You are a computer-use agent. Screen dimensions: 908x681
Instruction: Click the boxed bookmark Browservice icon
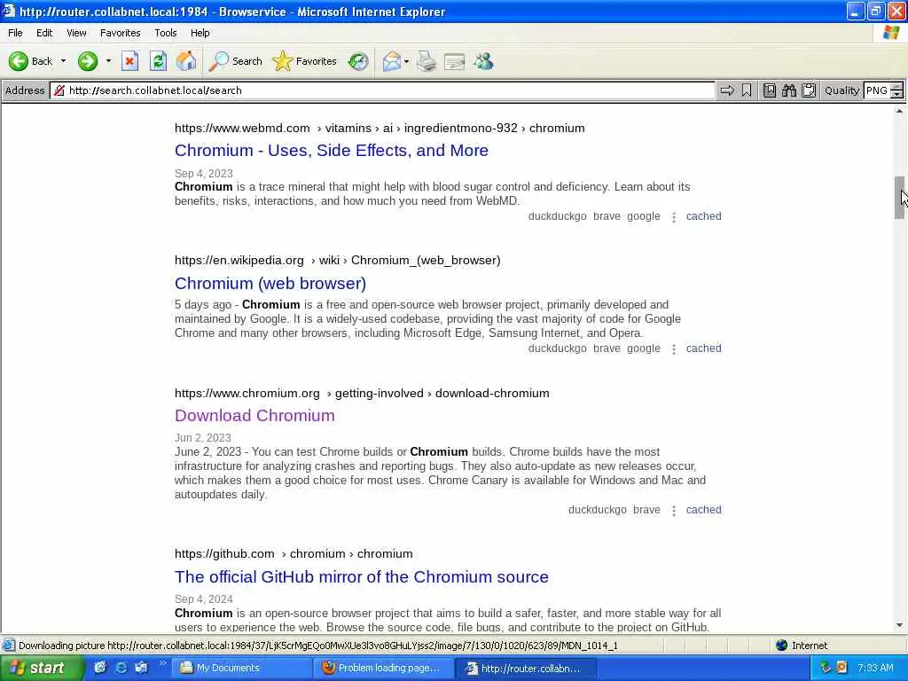pos(770,90)
